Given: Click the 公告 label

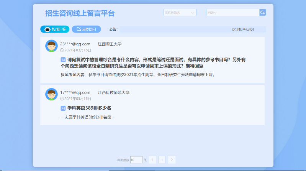Looking at the screenshot, I should [113, 29].
